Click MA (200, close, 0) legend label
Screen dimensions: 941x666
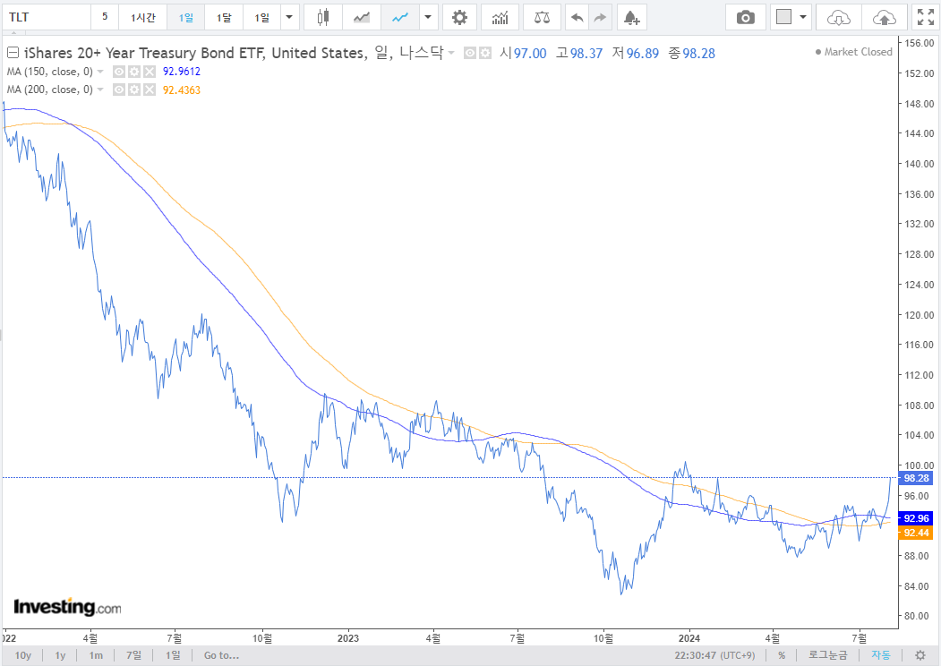[50, 90]
